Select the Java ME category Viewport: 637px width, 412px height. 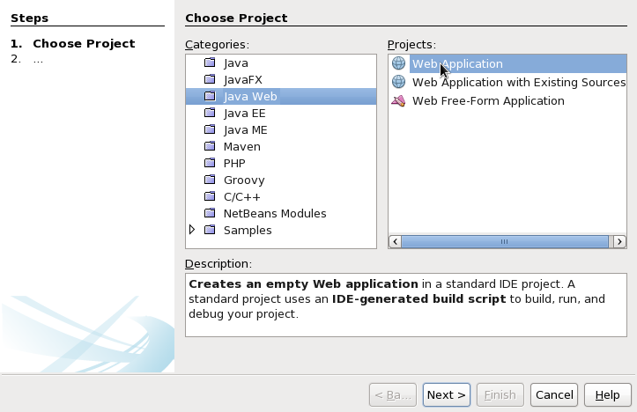(246, 130)
